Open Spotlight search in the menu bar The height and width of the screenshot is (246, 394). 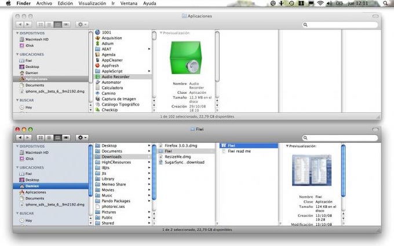coord(385,3)
